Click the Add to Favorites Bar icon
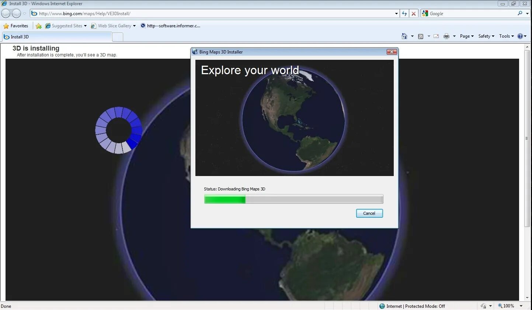 [x=38, y=26]
